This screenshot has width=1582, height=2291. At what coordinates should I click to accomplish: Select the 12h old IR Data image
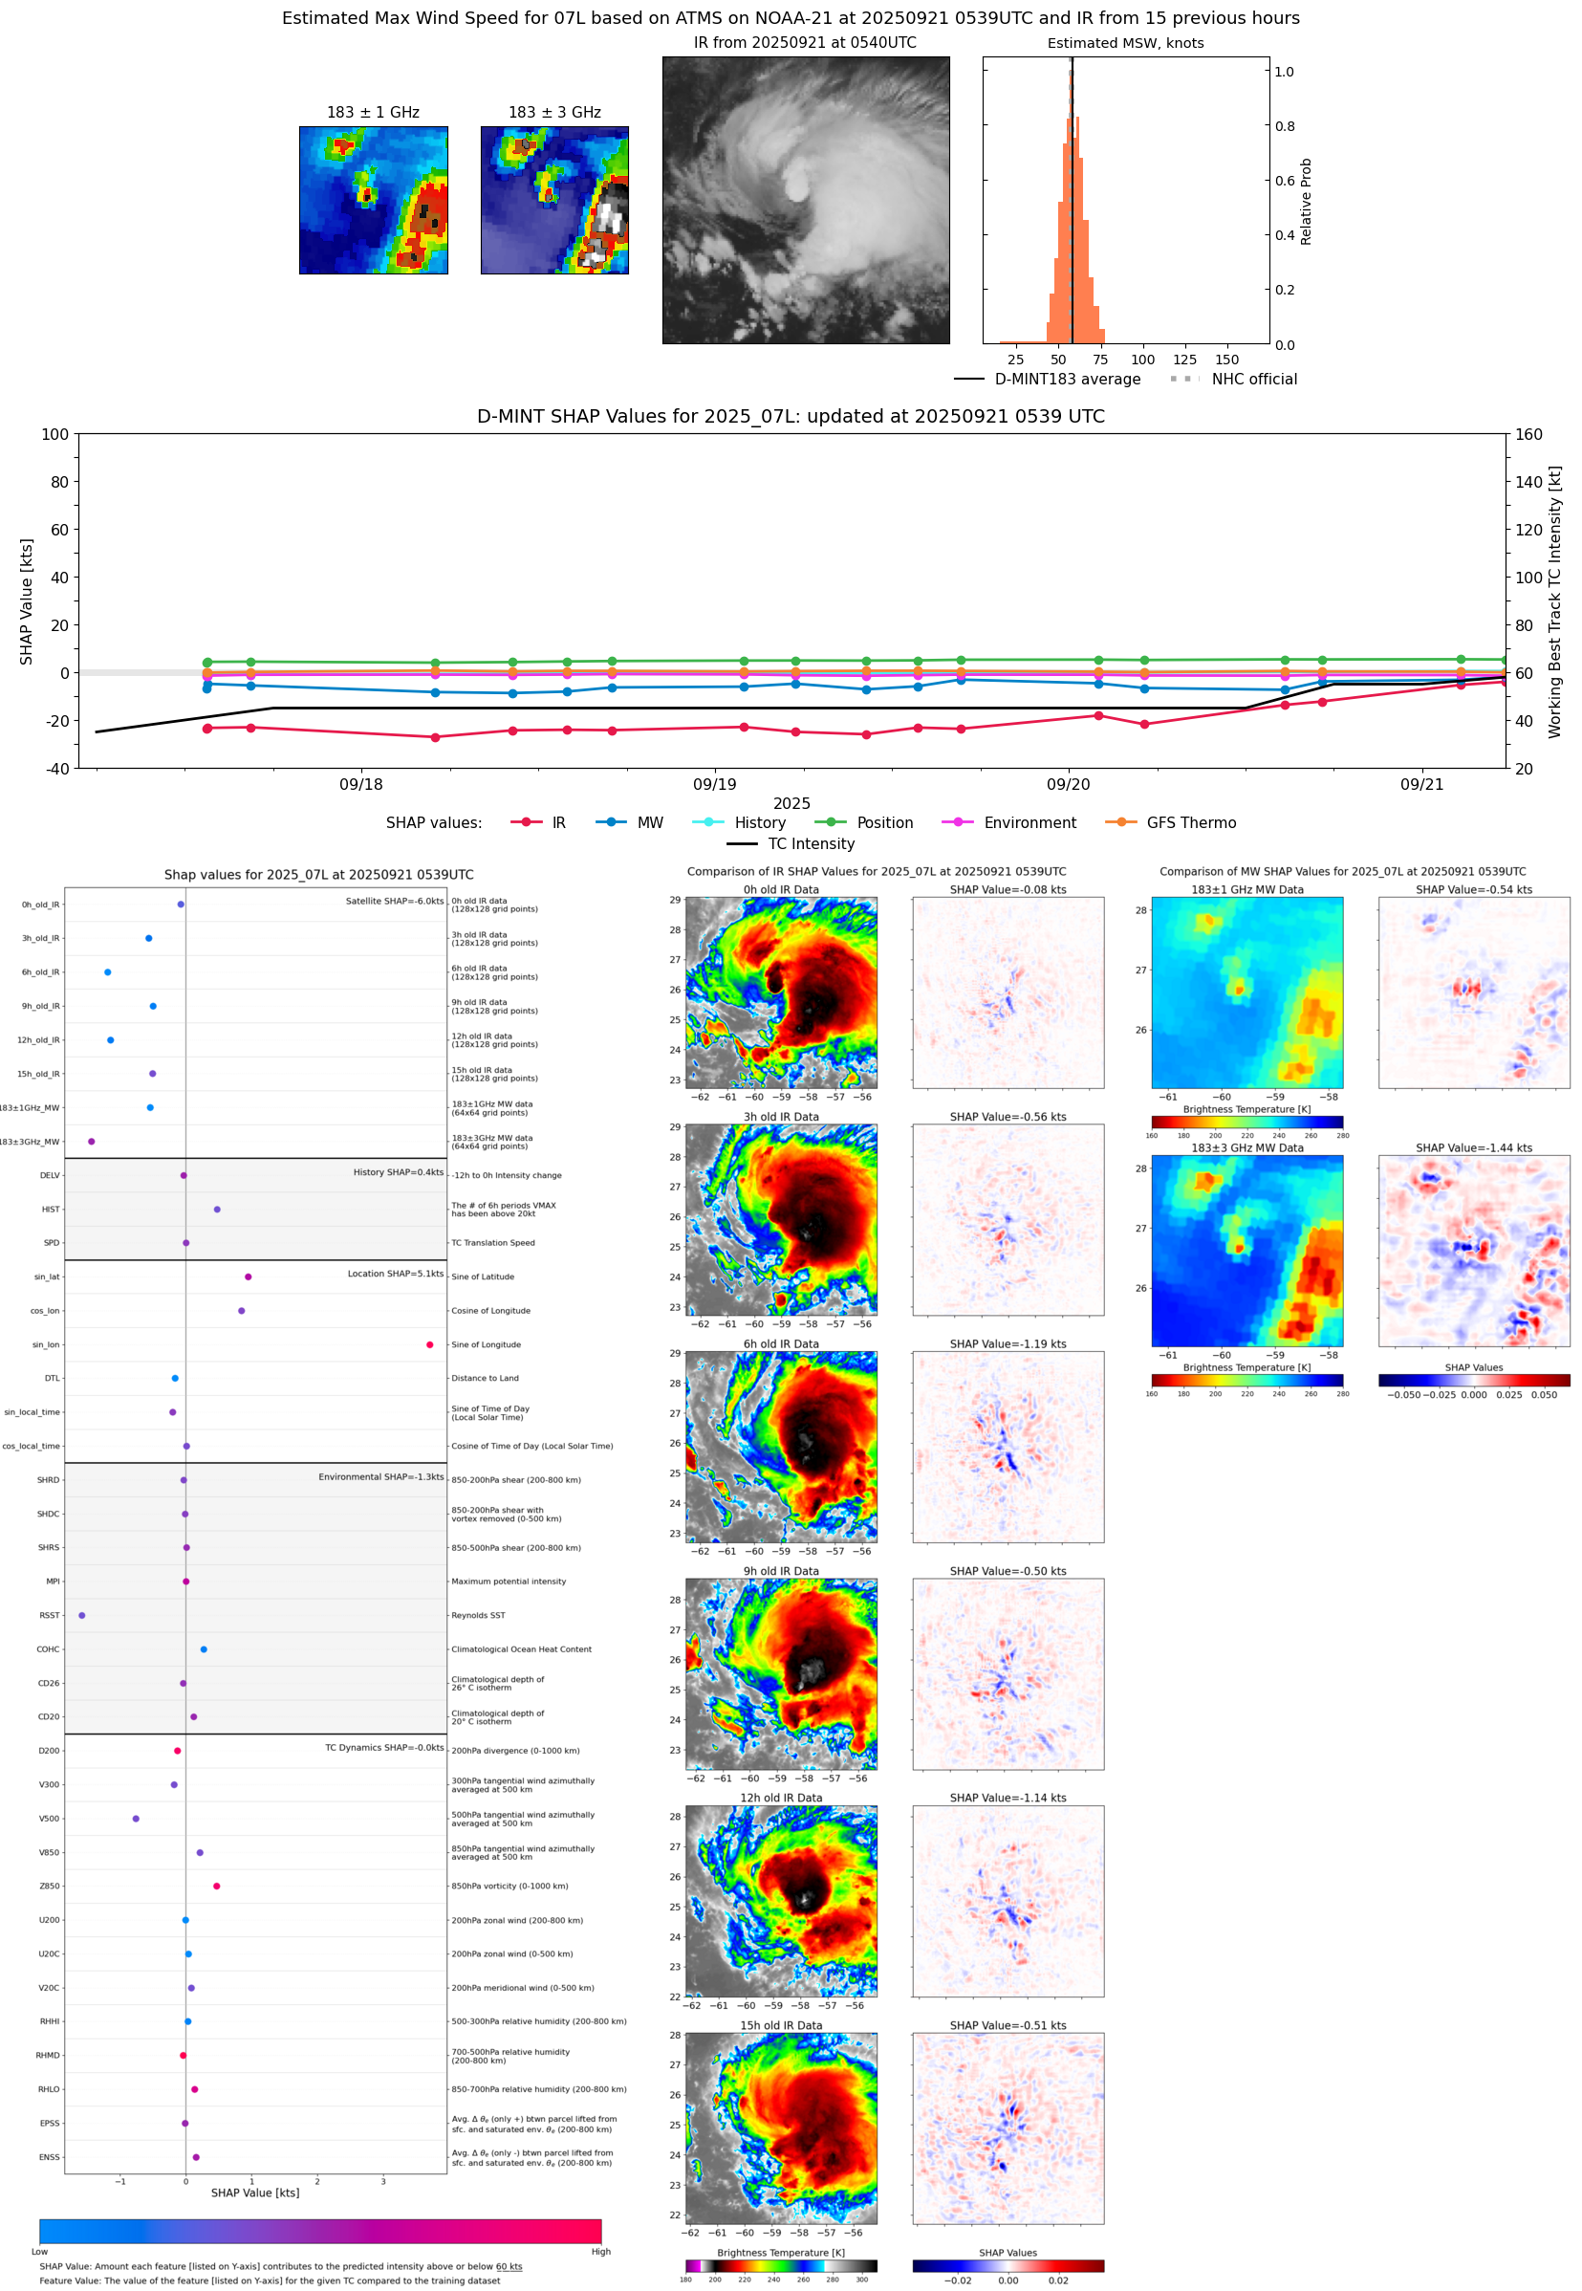(x=781, y=1901)
